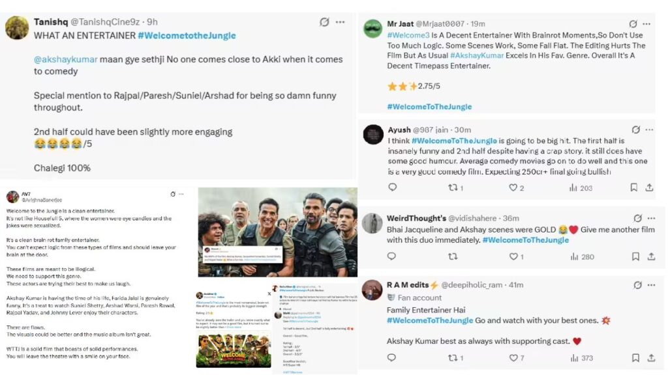Bookmark Ayush's tweet
The image size is (668, 375).
pos(633,187)
